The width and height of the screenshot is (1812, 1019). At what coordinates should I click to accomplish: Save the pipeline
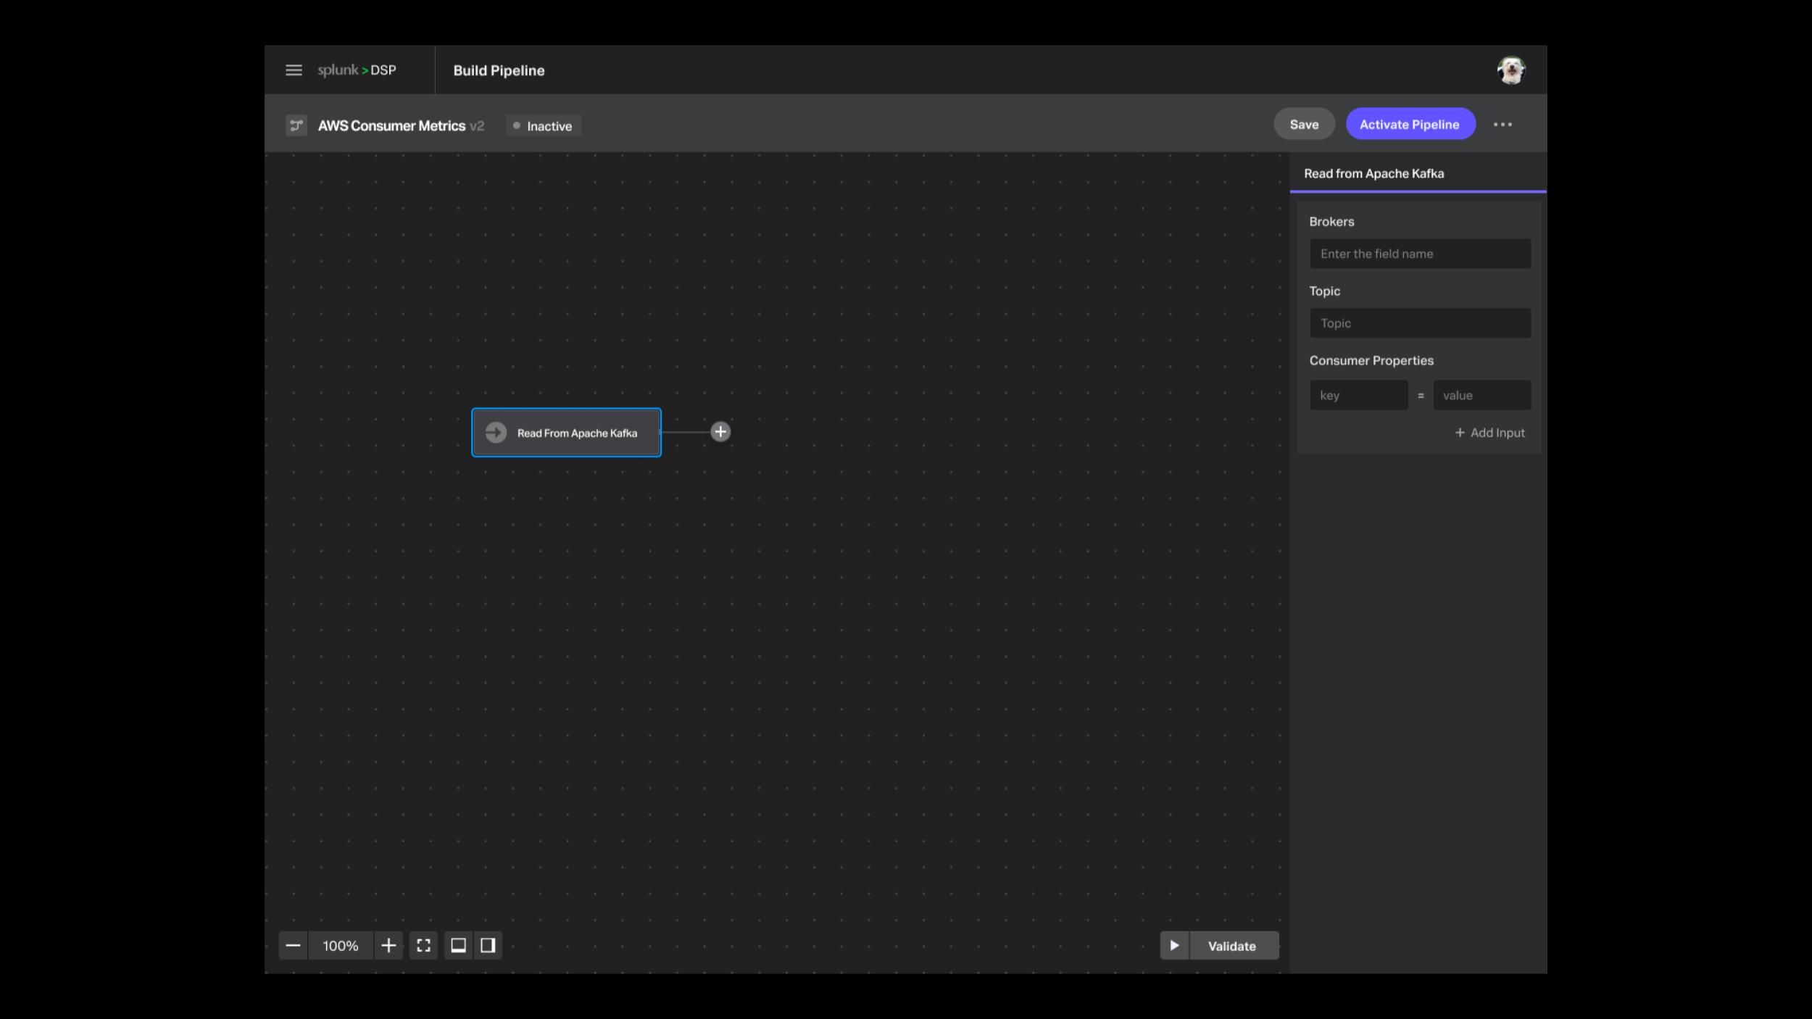click(1304, 125)
